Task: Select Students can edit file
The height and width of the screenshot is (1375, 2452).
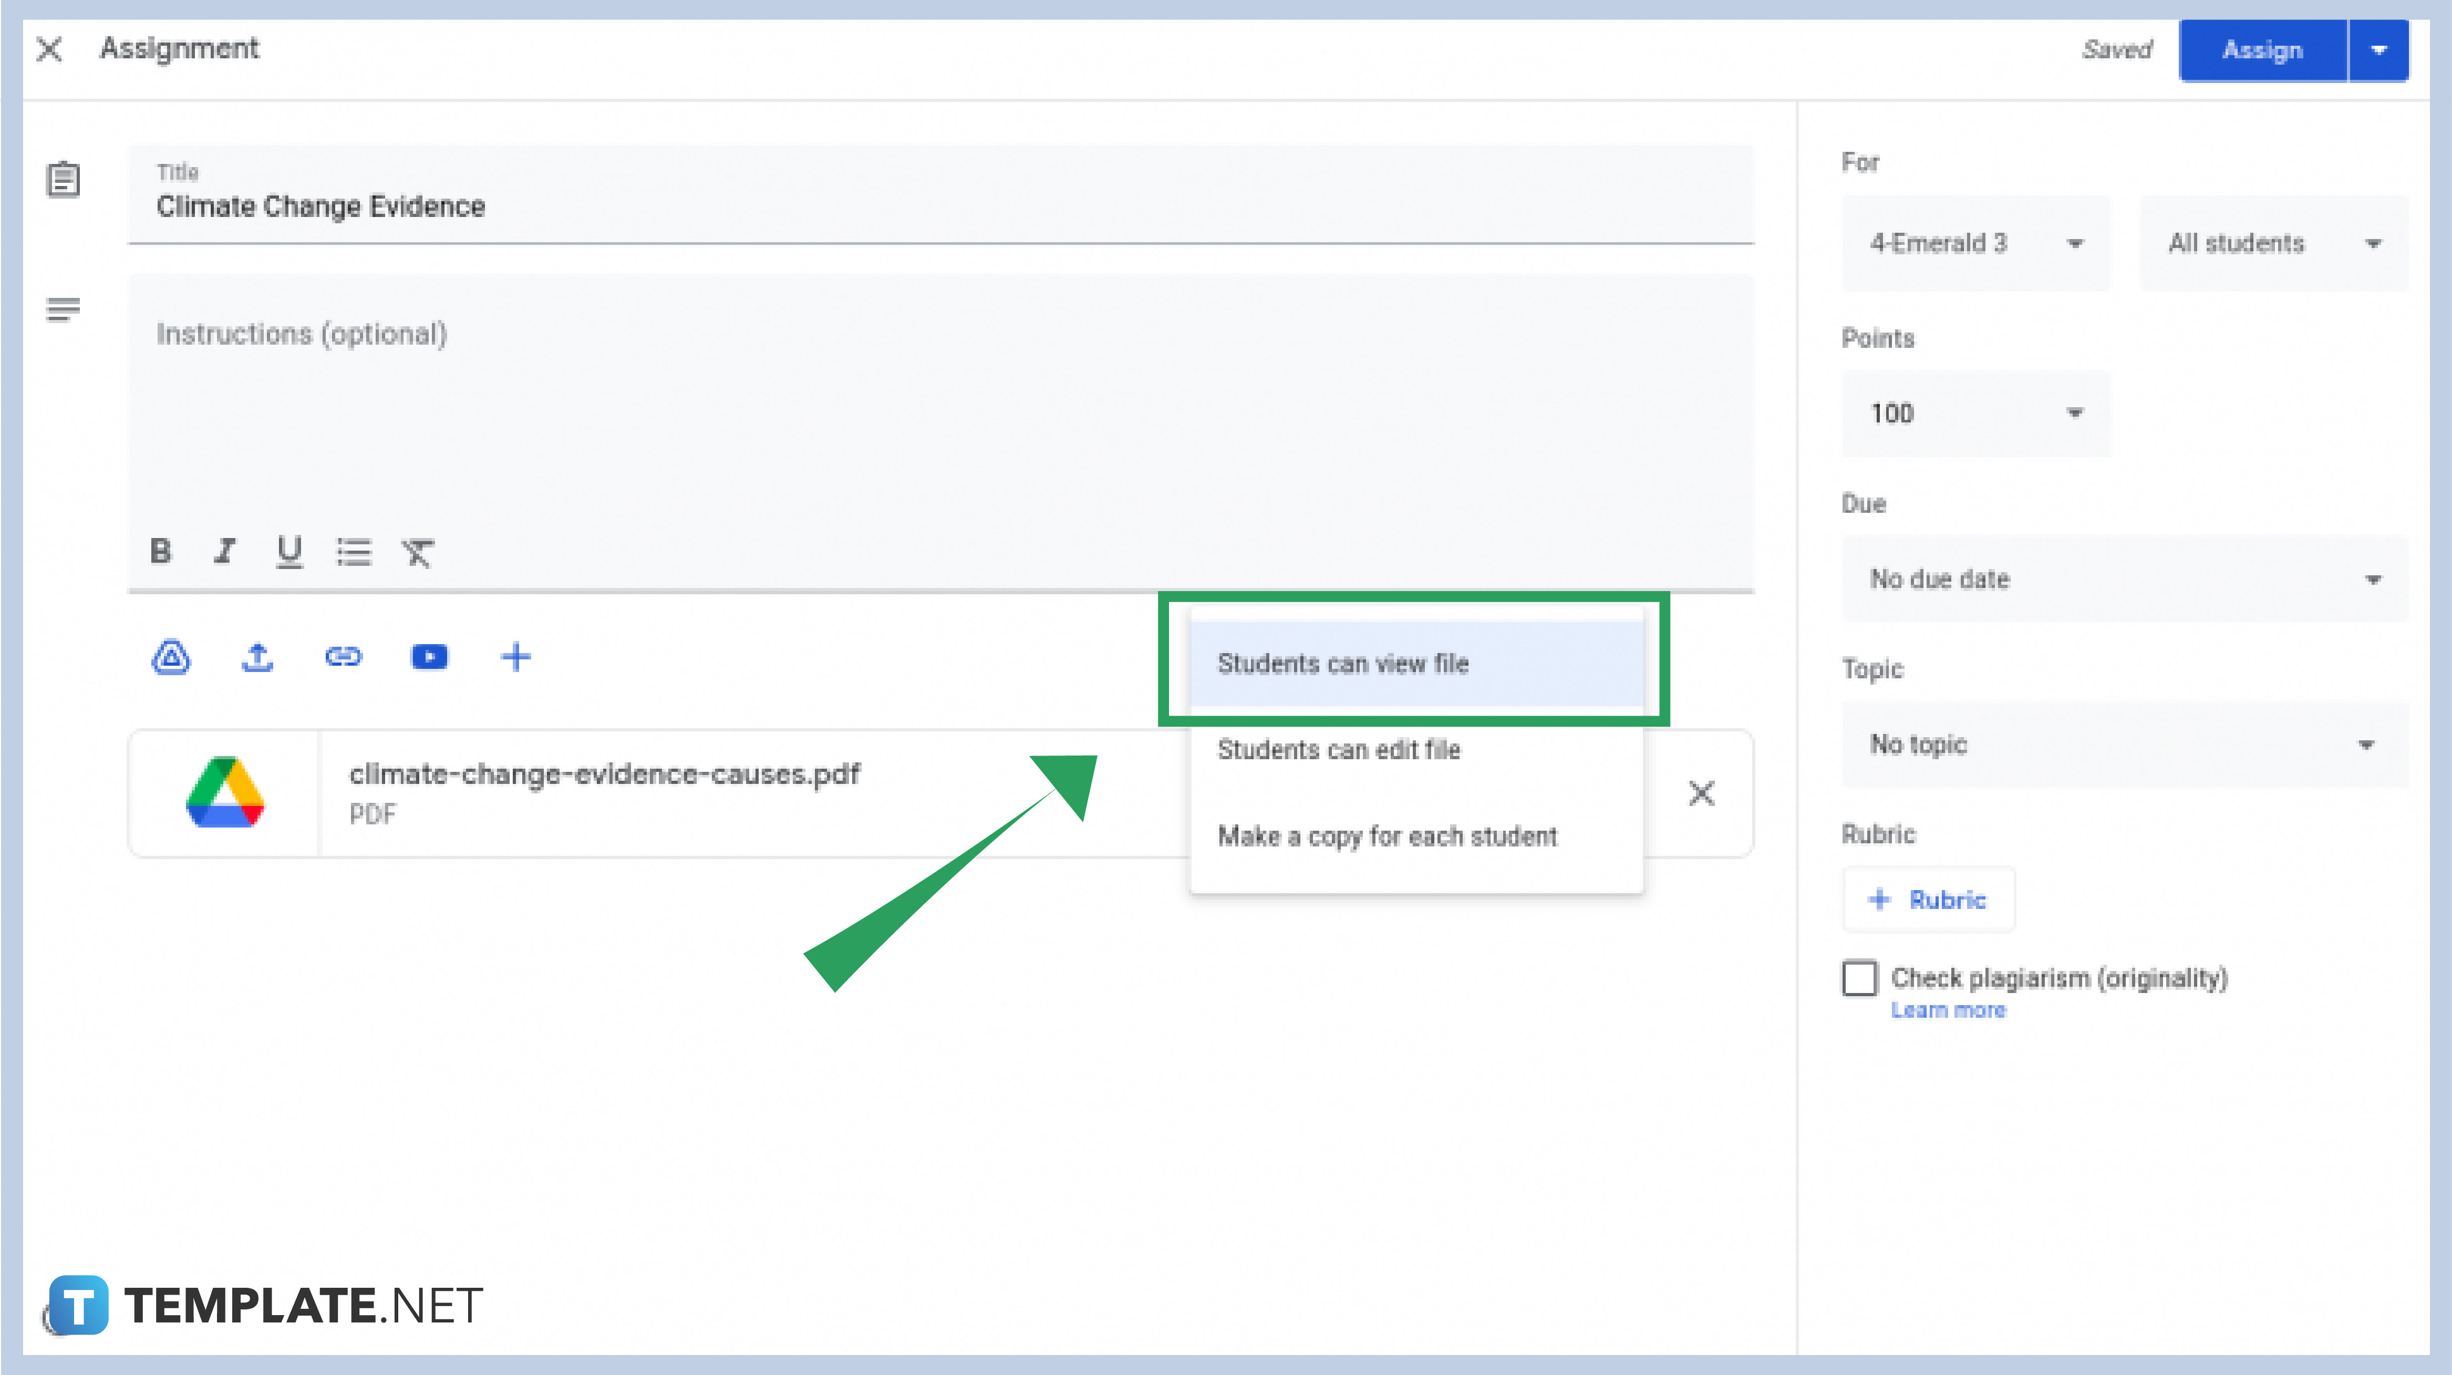Action: 1339,749
